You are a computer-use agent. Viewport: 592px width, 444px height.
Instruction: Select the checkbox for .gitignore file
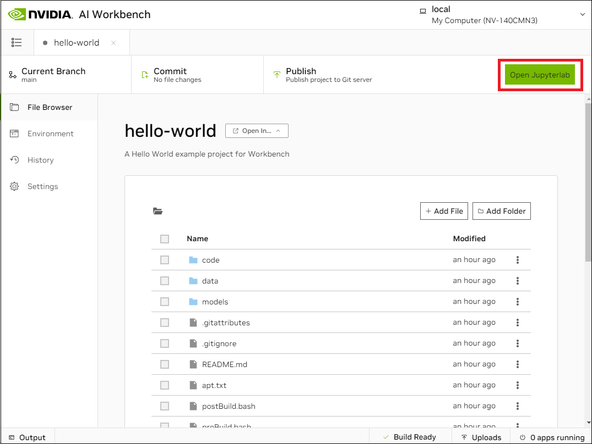pos(165,343)
